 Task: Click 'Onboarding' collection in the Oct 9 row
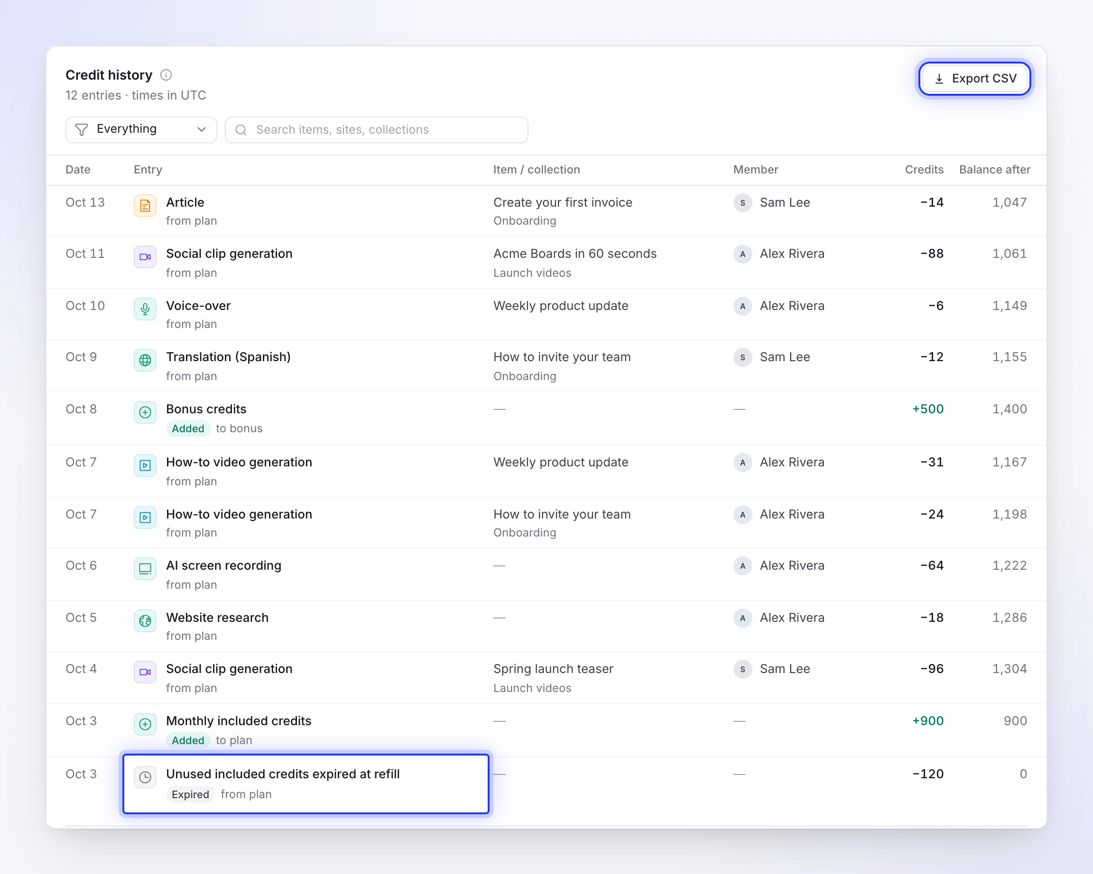(525, 376)
